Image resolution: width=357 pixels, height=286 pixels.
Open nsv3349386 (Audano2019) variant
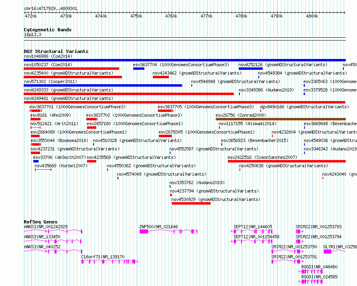(x=266, y=90)
